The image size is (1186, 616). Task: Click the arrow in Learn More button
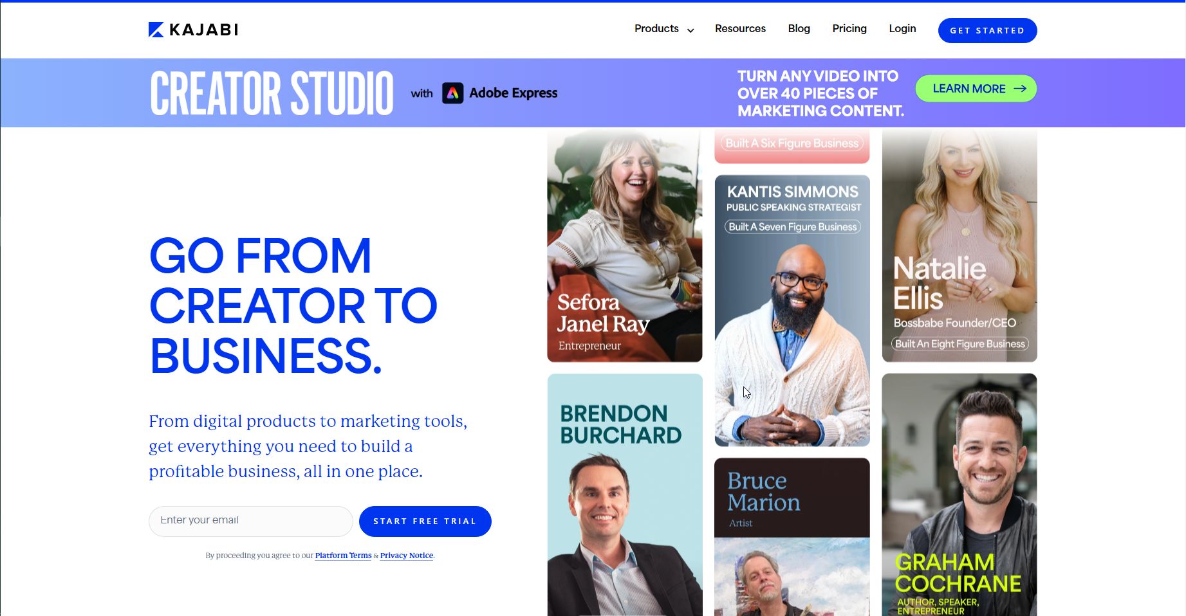pyautogui.click(x=1020, y=89)
